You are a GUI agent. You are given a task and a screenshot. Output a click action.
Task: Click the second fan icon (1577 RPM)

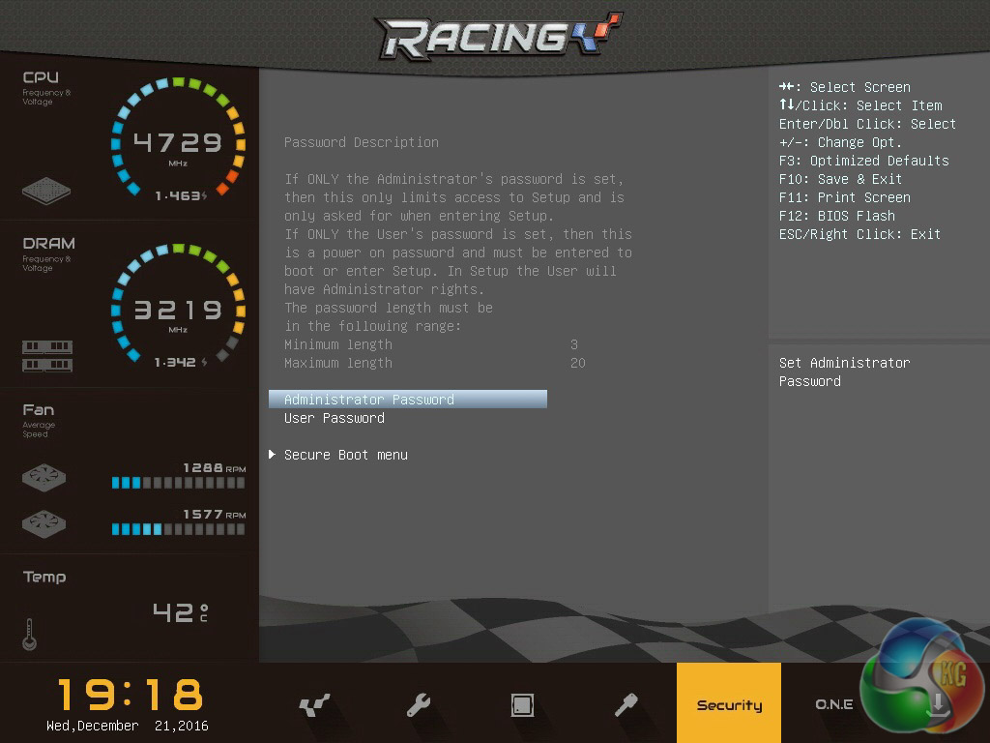pyautogui.click(x=46, y=524)
